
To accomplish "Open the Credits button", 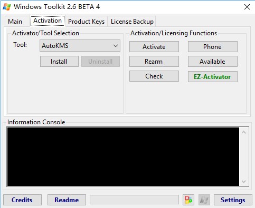I will 22,200.
